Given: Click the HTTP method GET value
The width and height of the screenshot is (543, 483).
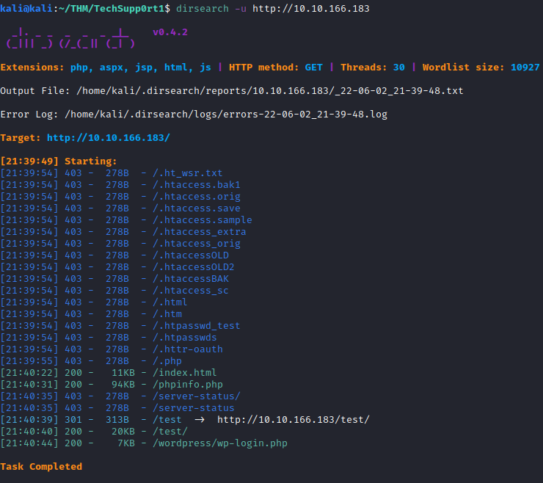Looking at the screenshot, I should coord(313,68).
